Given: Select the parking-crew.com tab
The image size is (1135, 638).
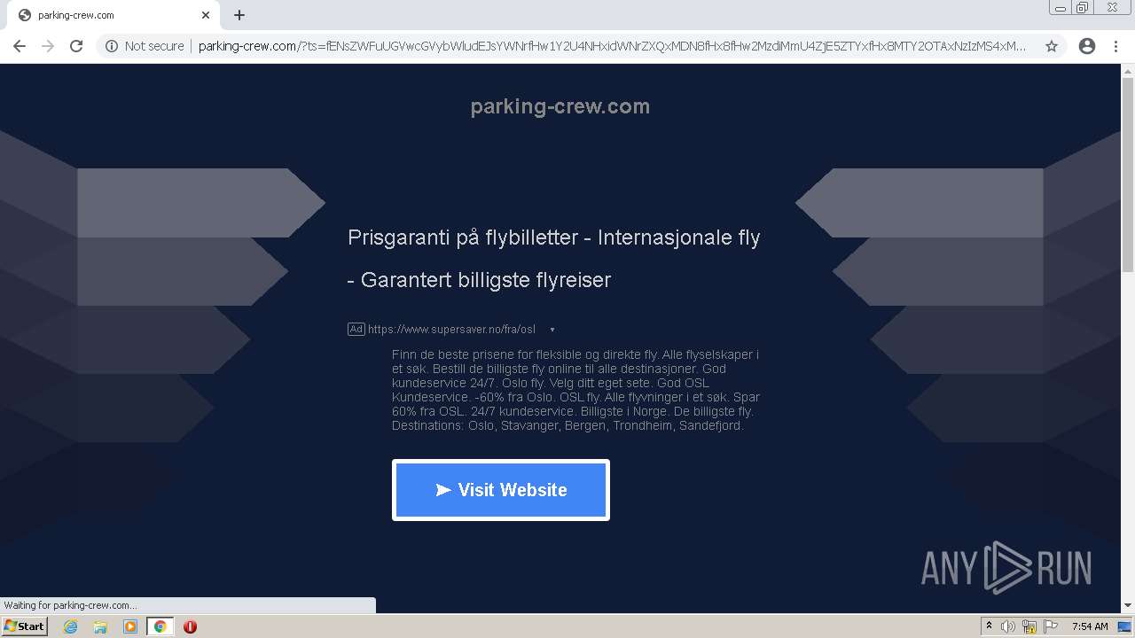Looking at the screenshot, I should (x=113, y=15).
